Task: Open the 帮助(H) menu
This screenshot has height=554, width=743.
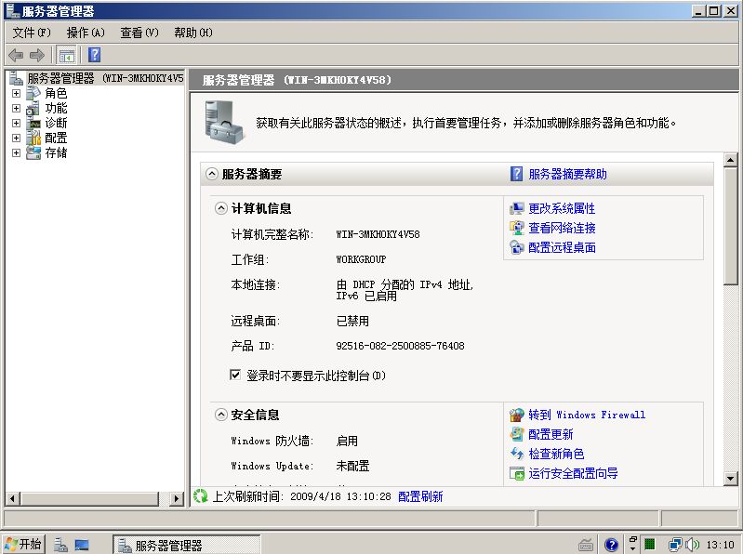Action: pyautogui.click(x=192, y=33)
